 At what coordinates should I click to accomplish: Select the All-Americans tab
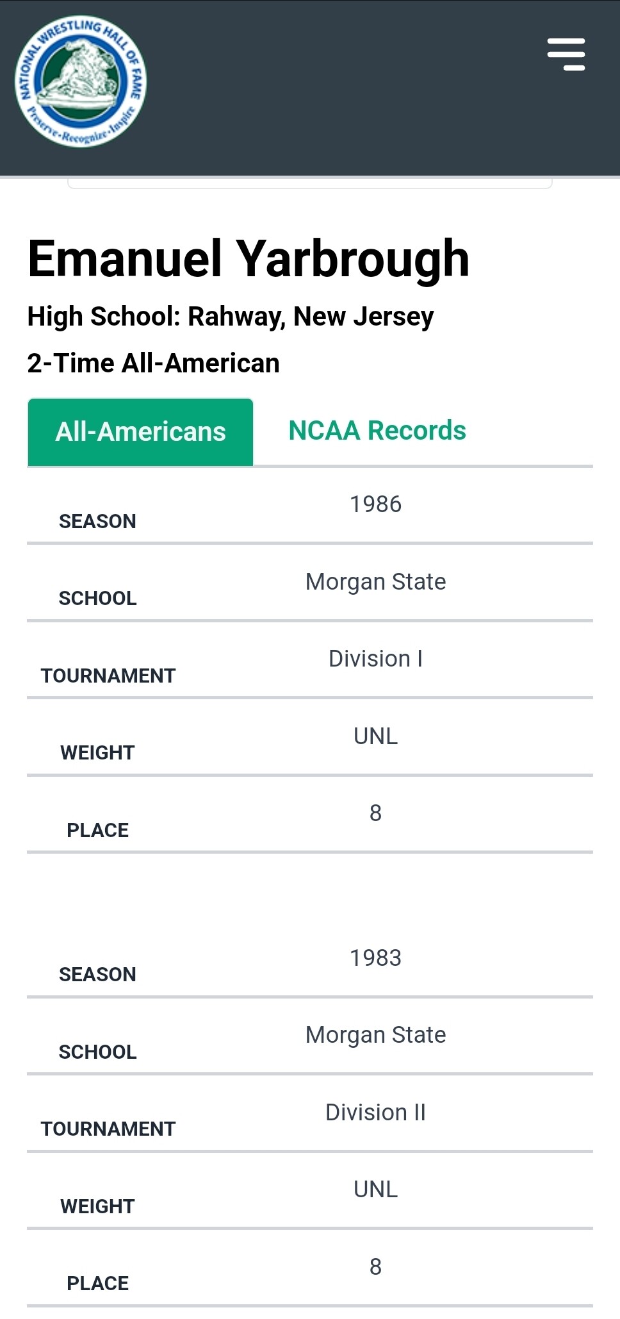140,432
